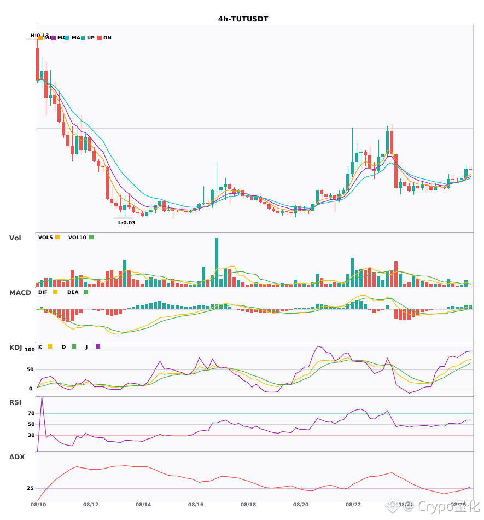The height and width of the screenshot is (520, 484).
Task: Click the 08/22 date axis label
Action: (x=353, y=505)
